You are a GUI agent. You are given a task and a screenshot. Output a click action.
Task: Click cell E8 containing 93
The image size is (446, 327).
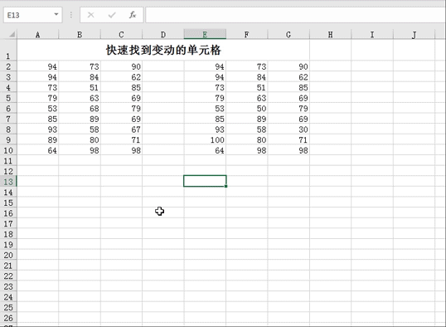(205, 129)
